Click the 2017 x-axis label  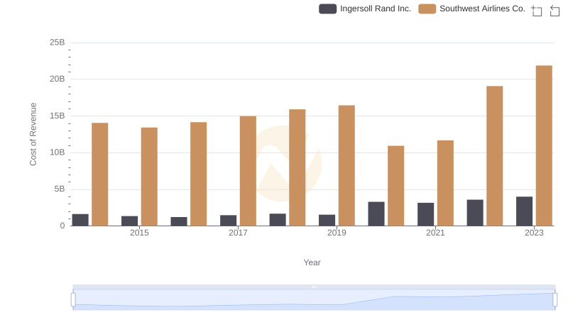pos(238,233)
